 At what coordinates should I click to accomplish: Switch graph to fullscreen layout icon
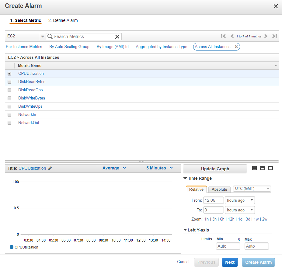point(270,168)
